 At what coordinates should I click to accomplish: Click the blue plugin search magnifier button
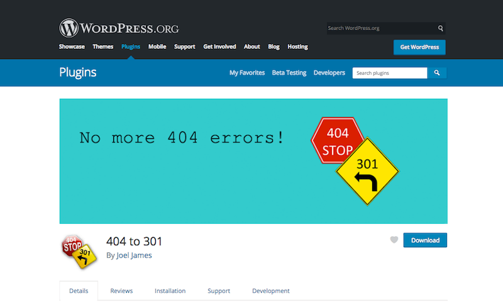[437, 73]
